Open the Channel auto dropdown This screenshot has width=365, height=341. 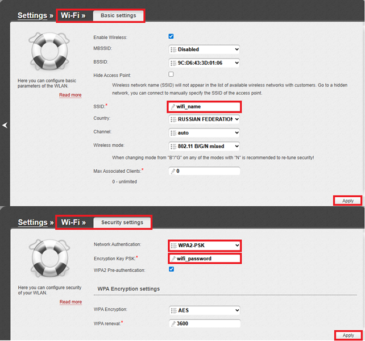coord(205,132)
